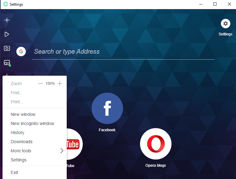The height and width of the screenshot is (179, 236).
Task: Click the Opera Neon logo in title bar
Action: pyautogui.click(x=6, y=4)
